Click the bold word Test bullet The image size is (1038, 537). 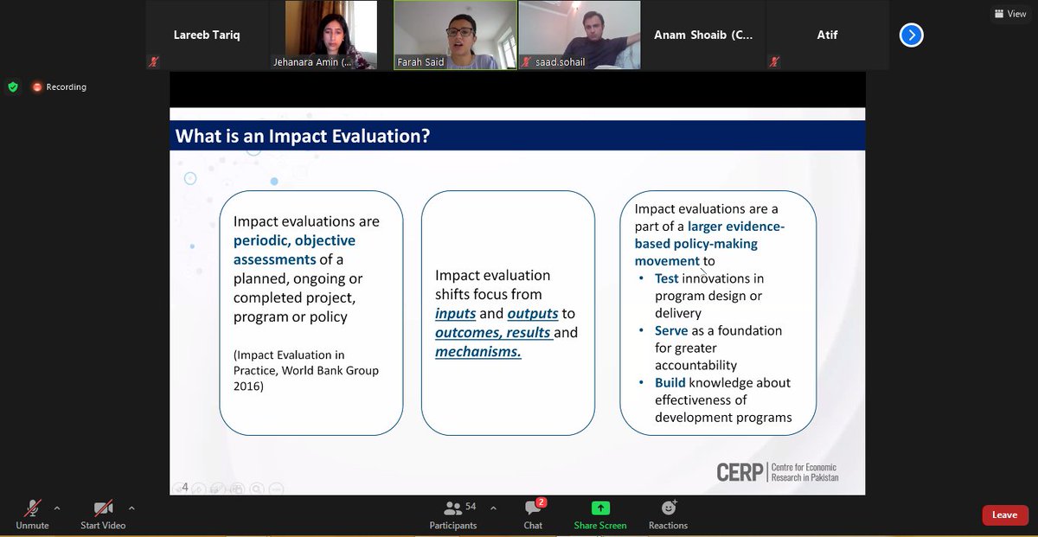(x=667, y=278)
